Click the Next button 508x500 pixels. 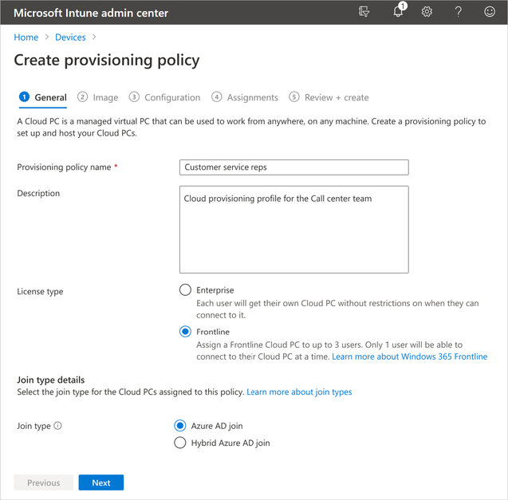pos(101,482)
